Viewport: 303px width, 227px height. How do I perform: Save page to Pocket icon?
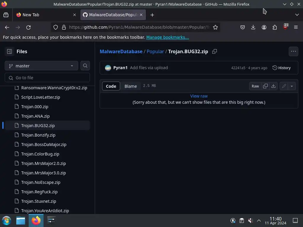tap(243, 27)
